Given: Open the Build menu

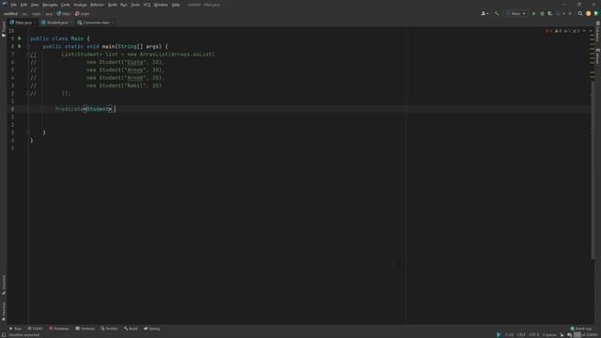Looking at the screenshot, I should tap(113, 5).
